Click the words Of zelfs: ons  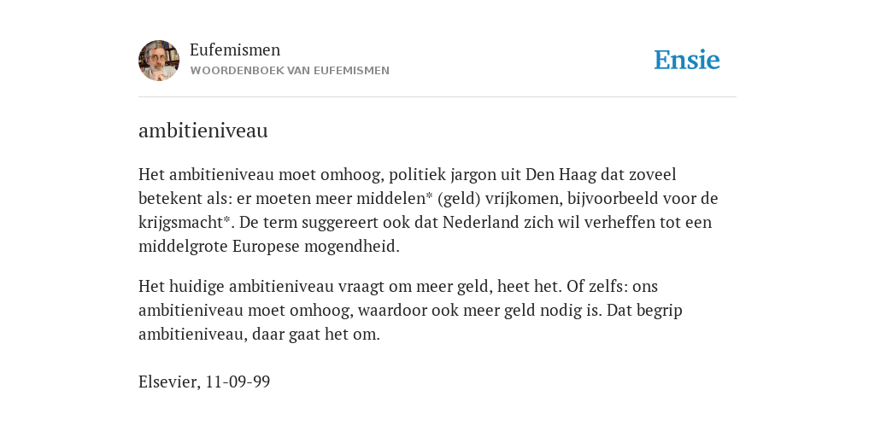click(x=612, y=286)
